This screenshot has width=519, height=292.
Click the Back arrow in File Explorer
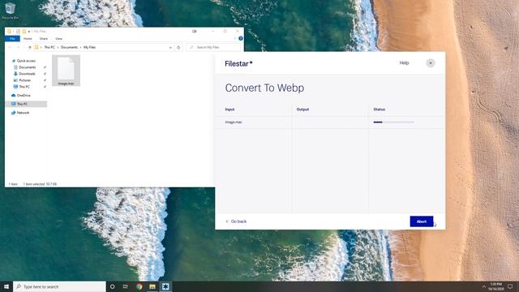(x=10, y=47)
